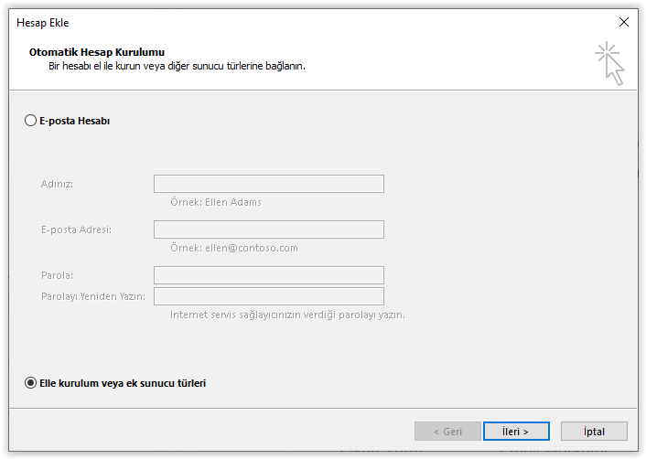Screen dimensions: 646x459
Task: Go back with the Geri button
Action: [x=447, y=432]
